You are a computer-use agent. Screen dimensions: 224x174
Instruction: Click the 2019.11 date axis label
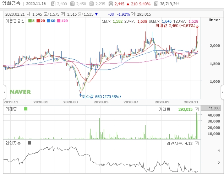(11, 102)
